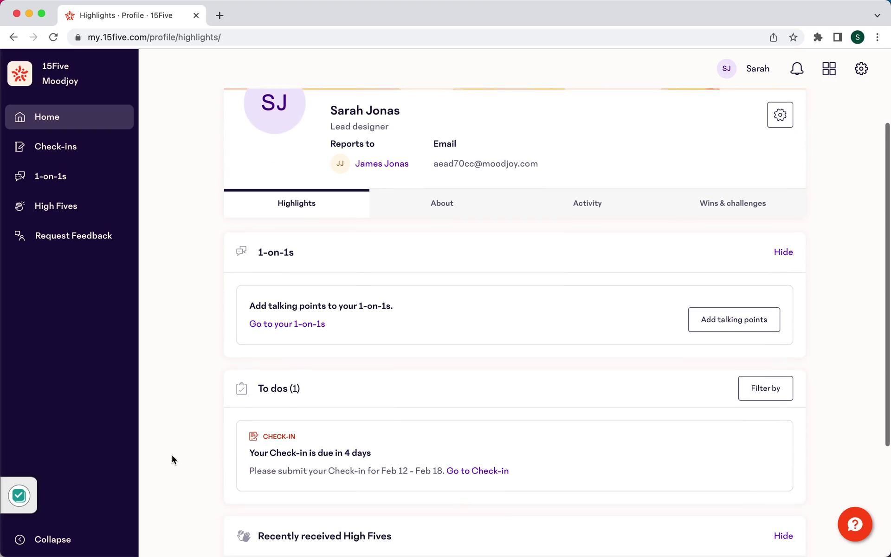Click the green checkmark widget icon
The height and width of the screenshot is (557, 891).
click(x=19, y=495)
